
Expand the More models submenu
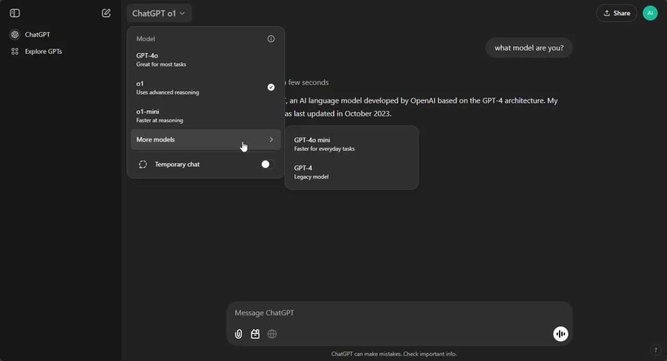pyautogui.click(x=206, y=139)
